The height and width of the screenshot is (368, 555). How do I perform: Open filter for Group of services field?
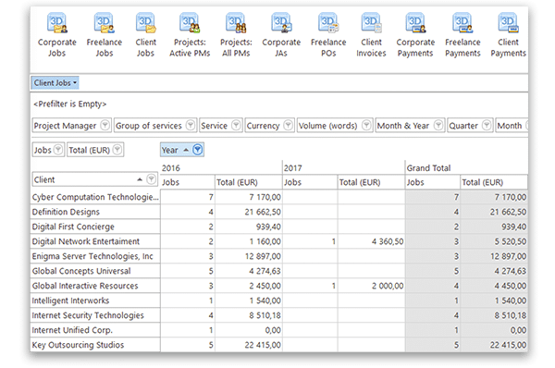click(191, 125)
